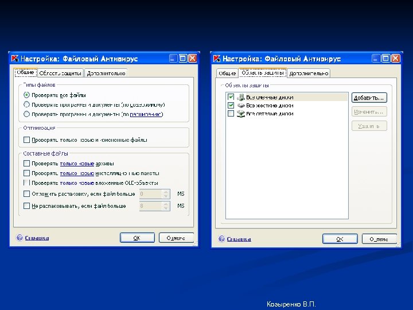Select Все сменные диски list row text
The height and width of the screenshot is (310, 413).
click(270, 97)
